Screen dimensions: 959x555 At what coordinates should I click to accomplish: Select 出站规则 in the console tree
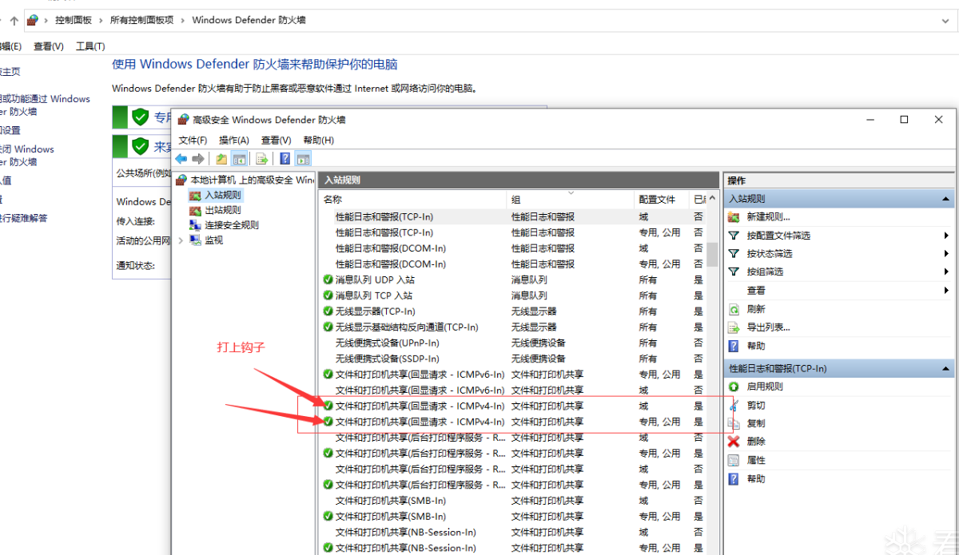pyautogui.click(x=222, y=210)
